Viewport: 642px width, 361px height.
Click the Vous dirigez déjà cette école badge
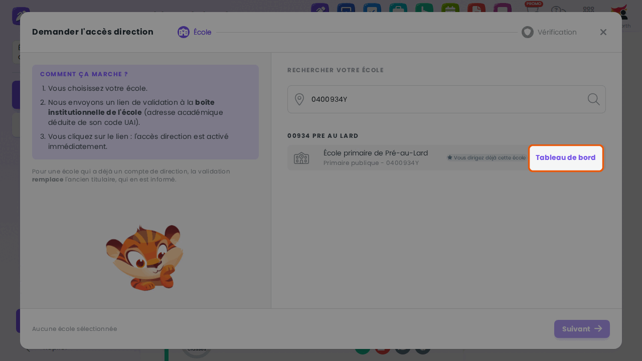pyautogui.click(x=487, y=157)
